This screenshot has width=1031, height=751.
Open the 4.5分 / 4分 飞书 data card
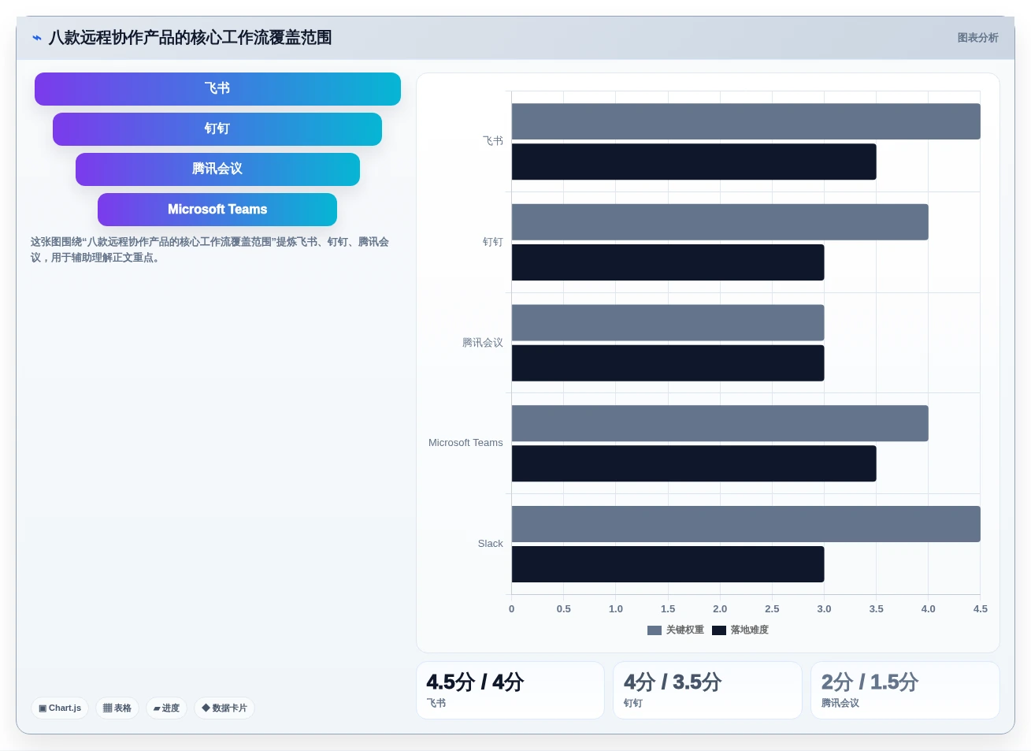tap(510, 690)
